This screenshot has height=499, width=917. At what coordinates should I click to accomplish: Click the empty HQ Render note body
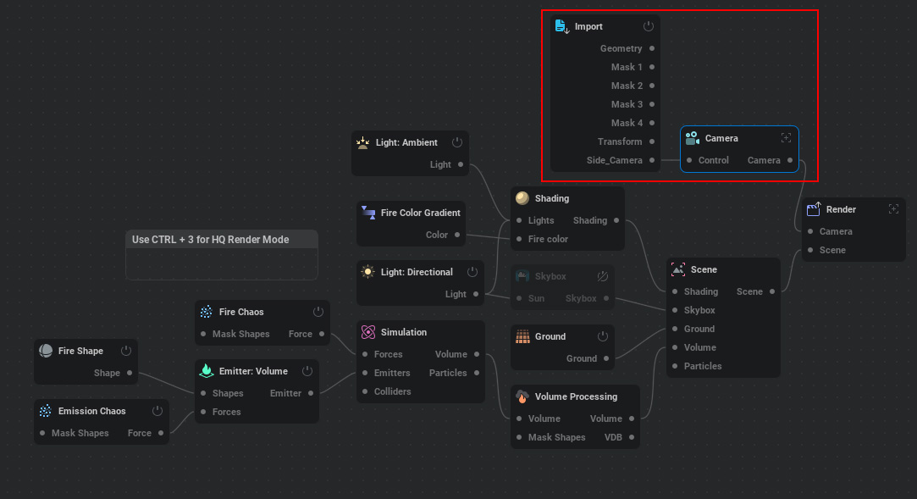[222, 263]
